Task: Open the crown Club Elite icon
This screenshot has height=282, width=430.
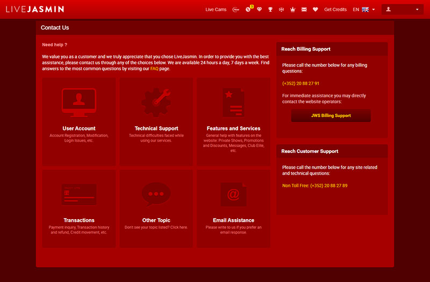Action: (x=292, y=10)
